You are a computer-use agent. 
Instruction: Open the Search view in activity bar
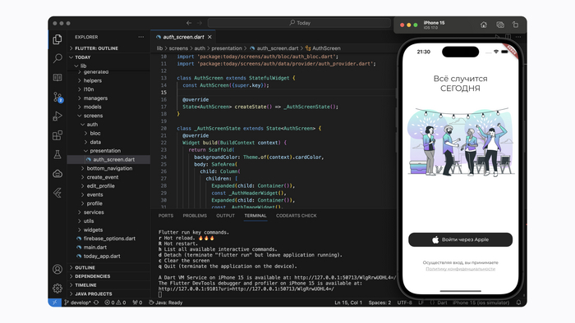pos(57,58)
